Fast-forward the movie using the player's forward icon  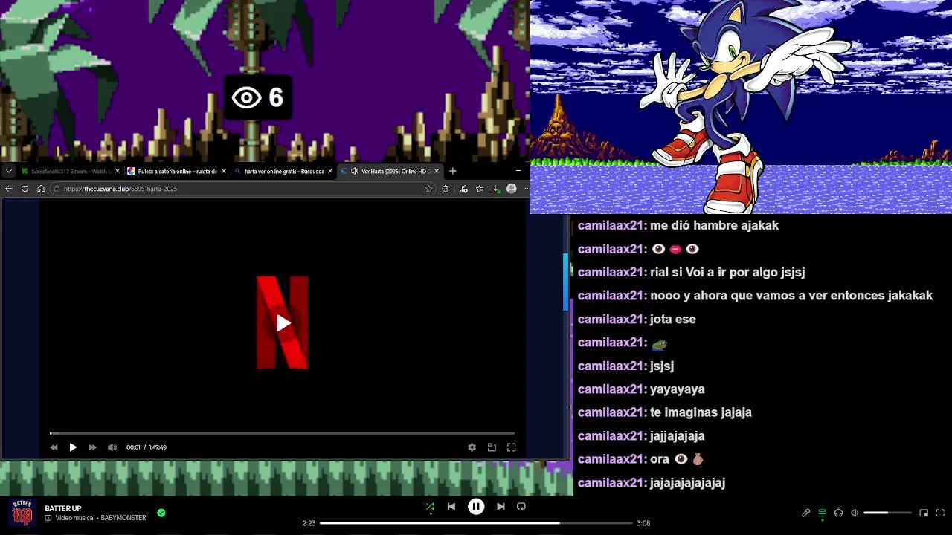[x=92, y=447]
